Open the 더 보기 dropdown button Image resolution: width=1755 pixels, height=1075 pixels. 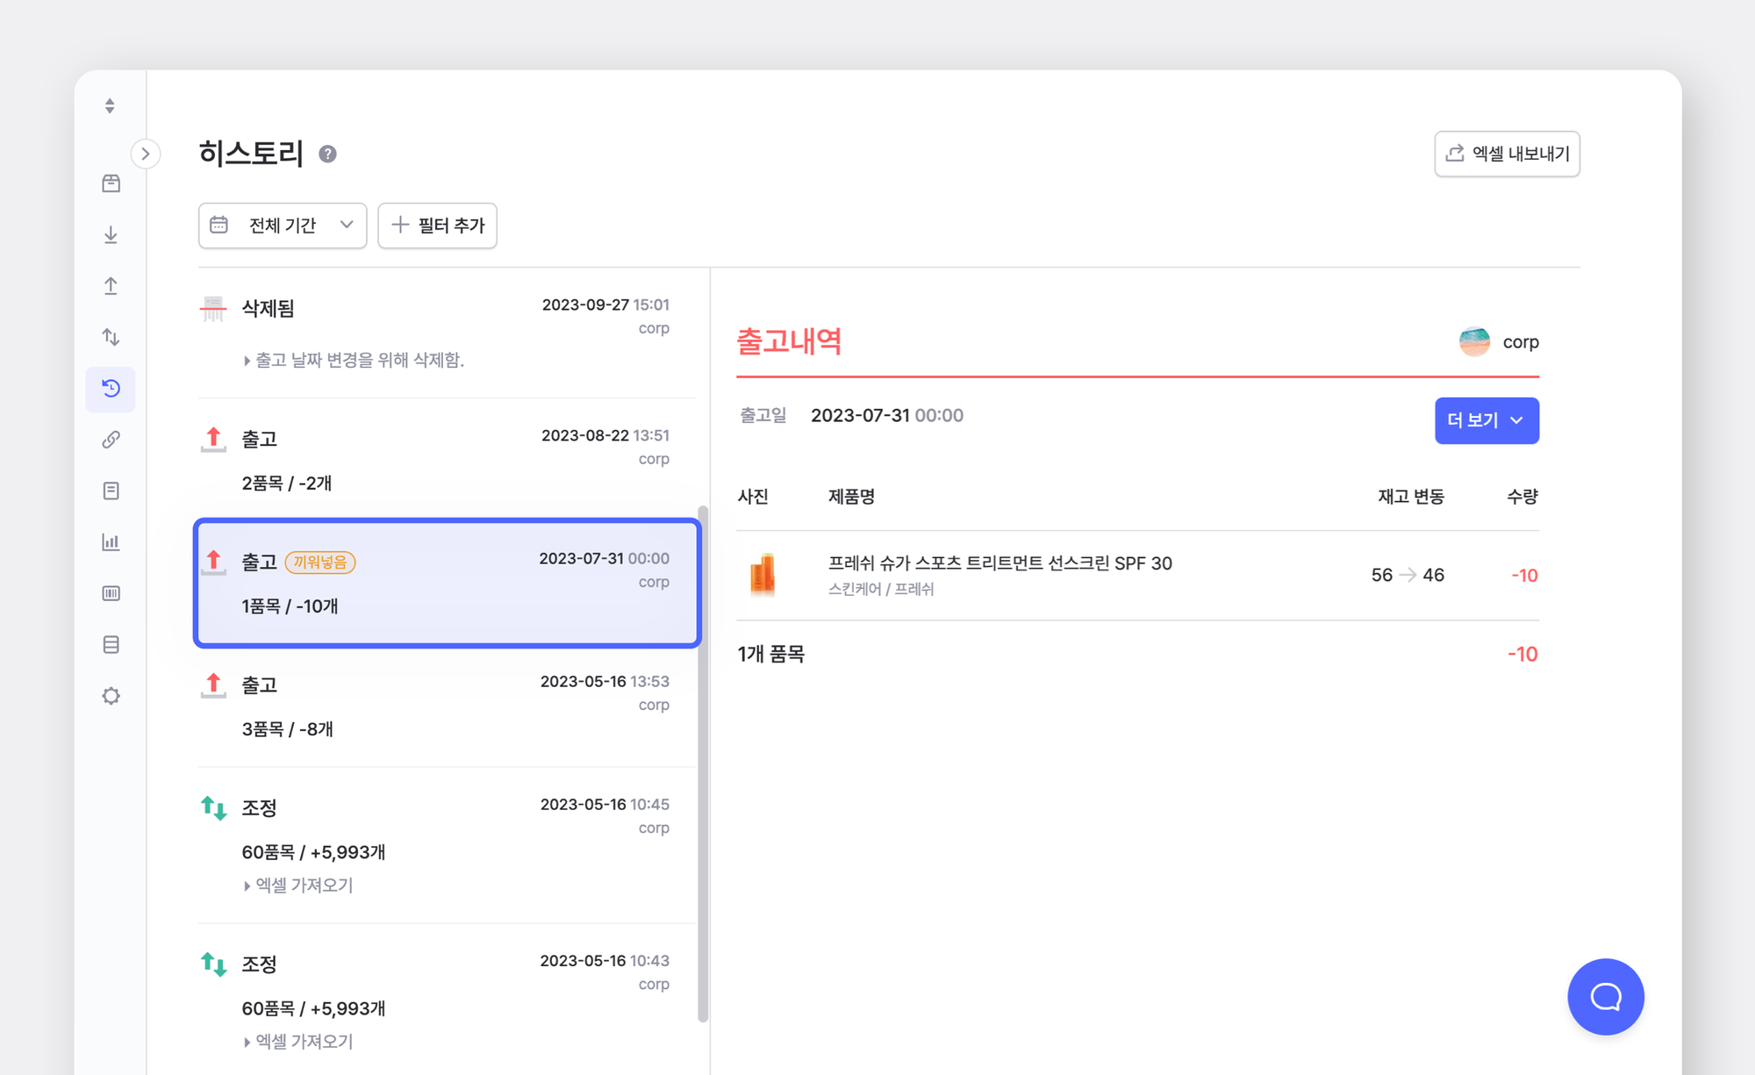(1486, 420)
